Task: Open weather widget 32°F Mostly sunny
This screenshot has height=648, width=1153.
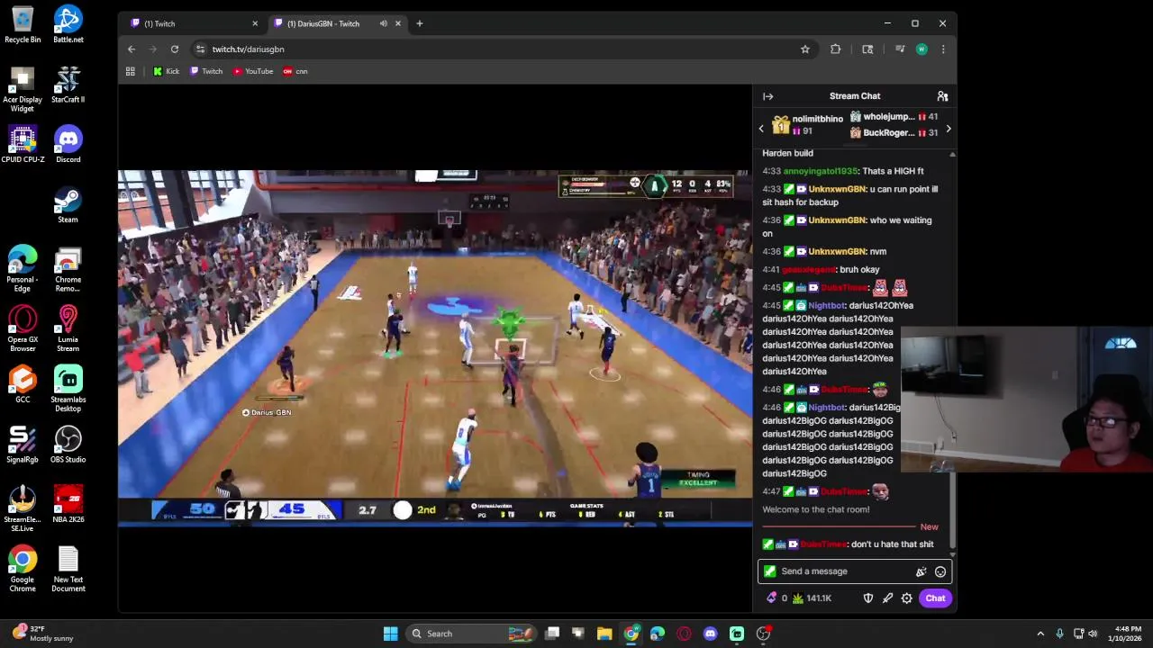Action: [43, 634]
